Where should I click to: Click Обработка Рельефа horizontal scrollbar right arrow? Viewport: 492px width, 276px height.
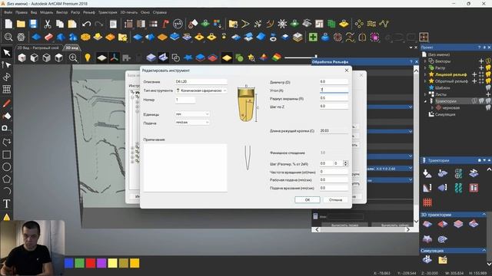click(x=408, y=229)
